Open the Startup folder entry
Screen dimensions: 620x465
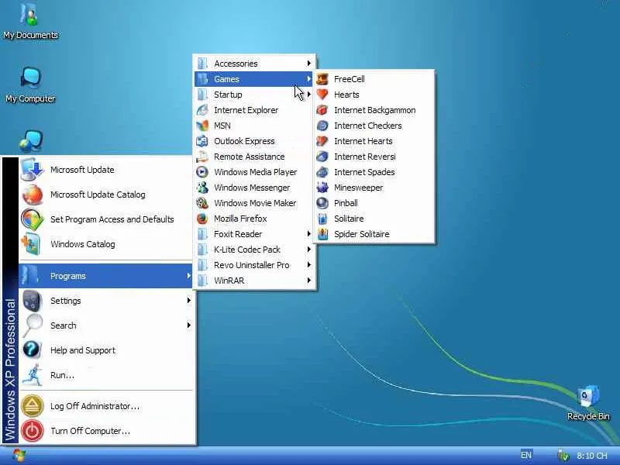[x=254, y=95]
